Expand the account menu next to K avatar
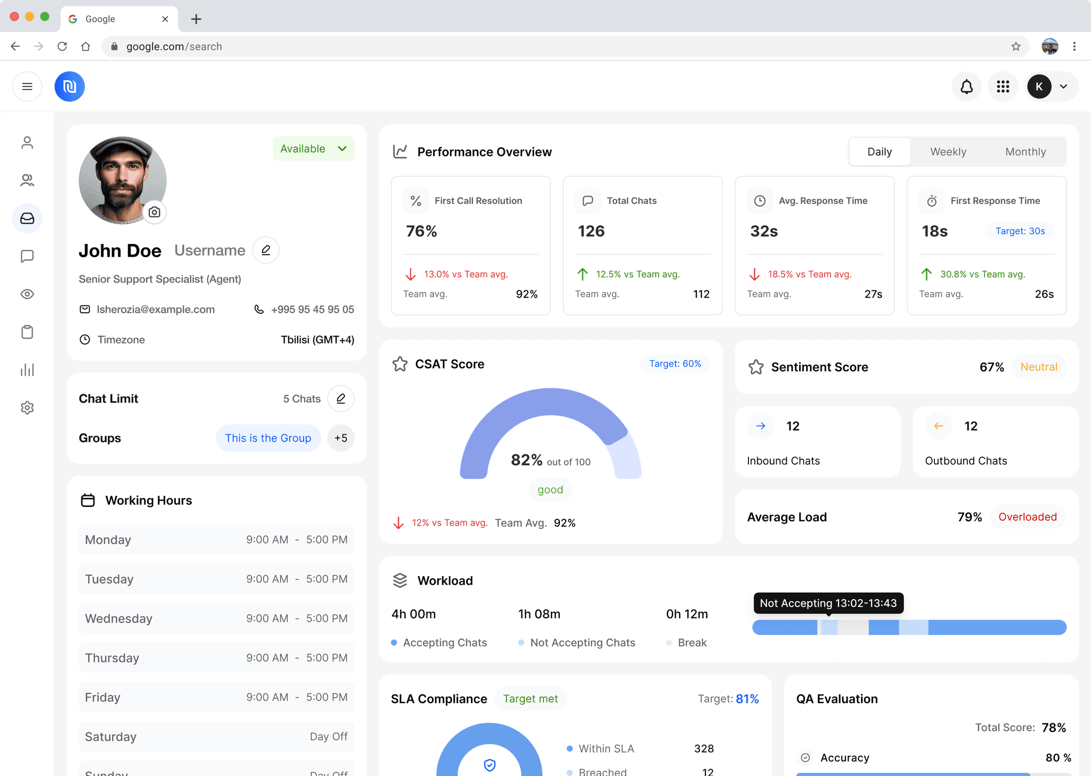This screenshot has width=1091, height=776. tap(1064, 86)
